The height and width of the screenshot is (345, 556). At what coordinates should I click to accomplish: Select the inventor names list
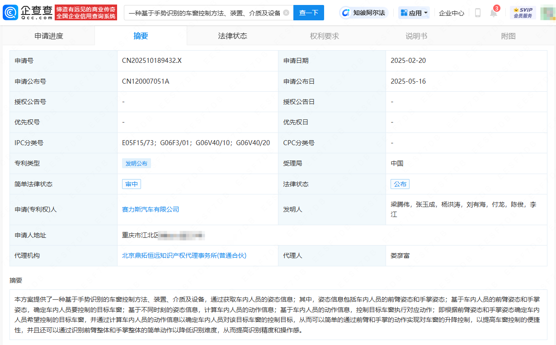(x=463, y=209)
